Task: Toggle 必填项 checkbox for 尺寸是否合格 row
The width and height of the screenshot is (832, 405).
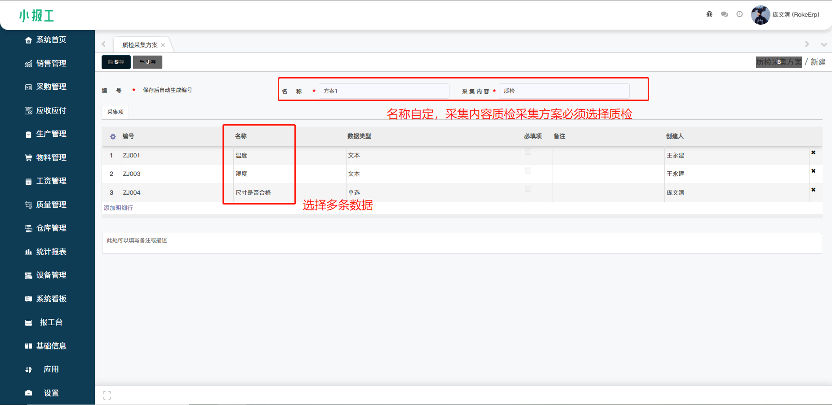Action: pyautogui.click(x=528, y=189)
